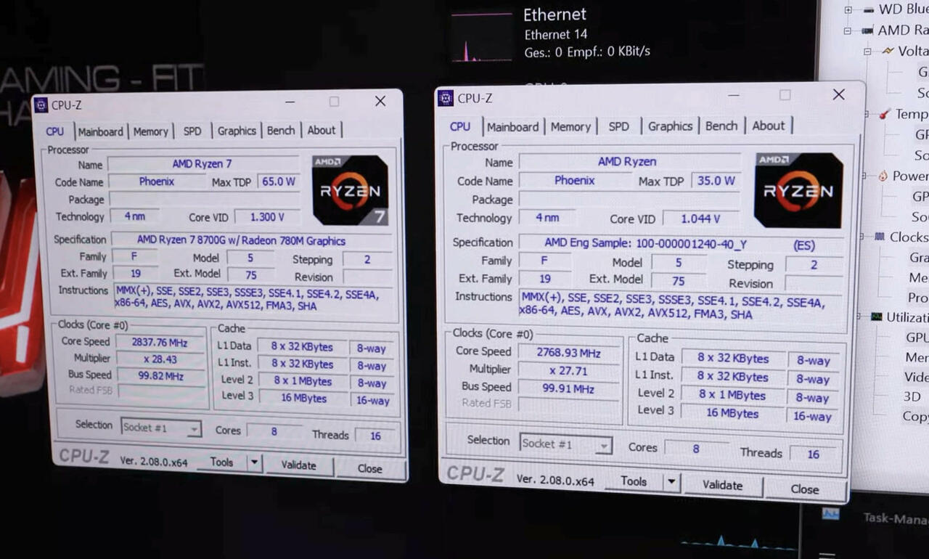Collapse Clocks node in sensor tree

coord(862,237)
